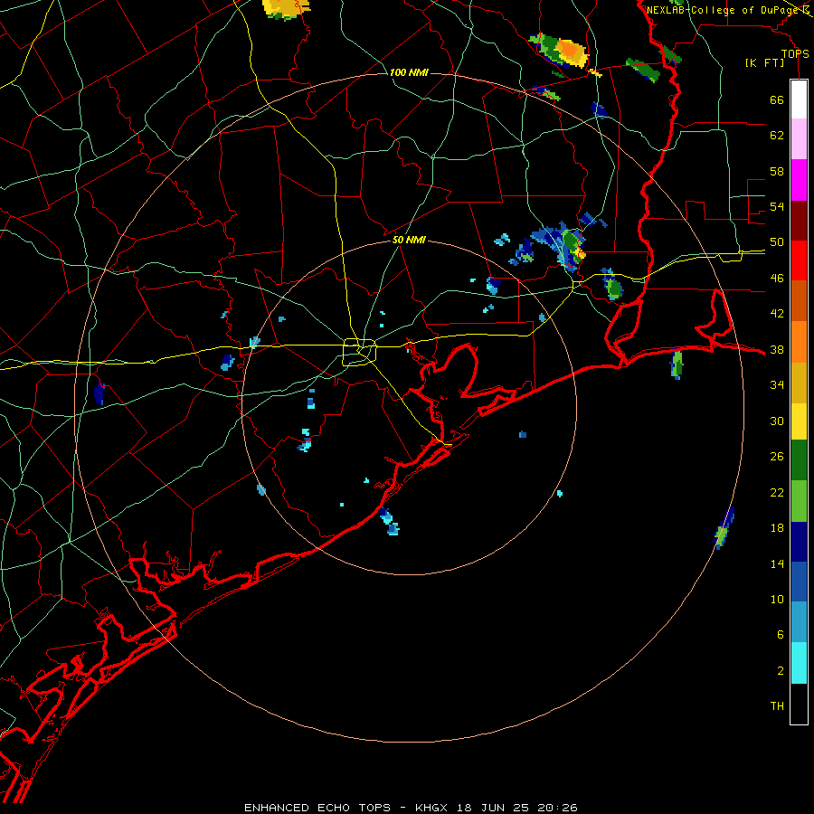
Task: Click the 'NEXLAB-College of DuPage' credit text
Action: pyautogui.click(x=722, y=10)
